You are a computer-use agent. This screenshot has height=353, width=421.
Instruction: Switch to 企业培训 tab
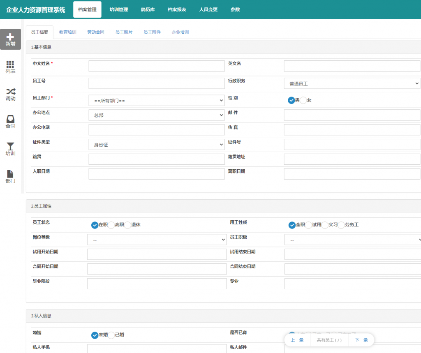pyautogui.click(x=180, y=32)
